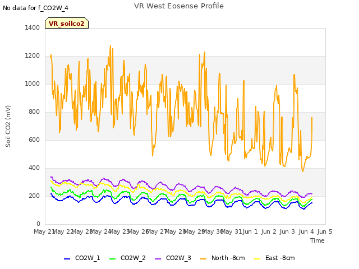Click the 'No data for f_CO2W_4' message

tap(35, 8)
